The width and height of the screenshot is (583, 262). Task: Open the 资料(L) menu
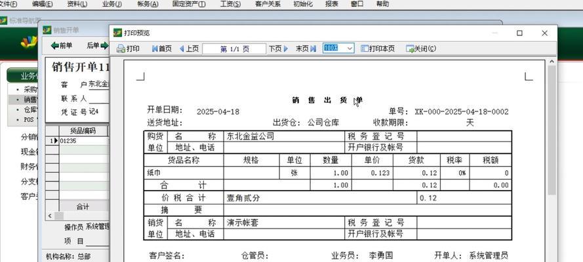pyautogui.click(x=77, y=4)
